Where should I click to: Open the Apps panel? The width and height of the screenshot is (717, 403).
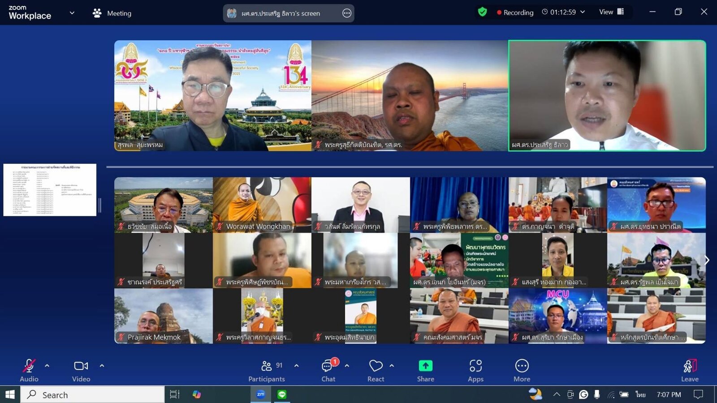coord(475,370)
